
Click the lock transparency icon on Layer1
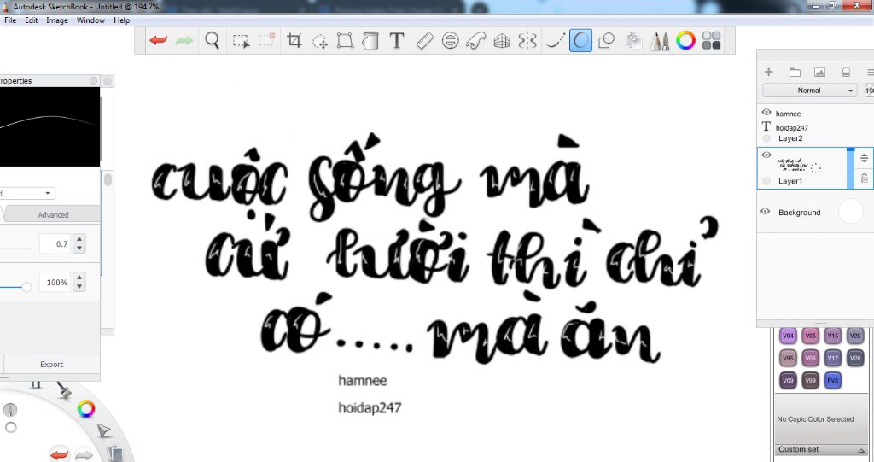point(864,178)
